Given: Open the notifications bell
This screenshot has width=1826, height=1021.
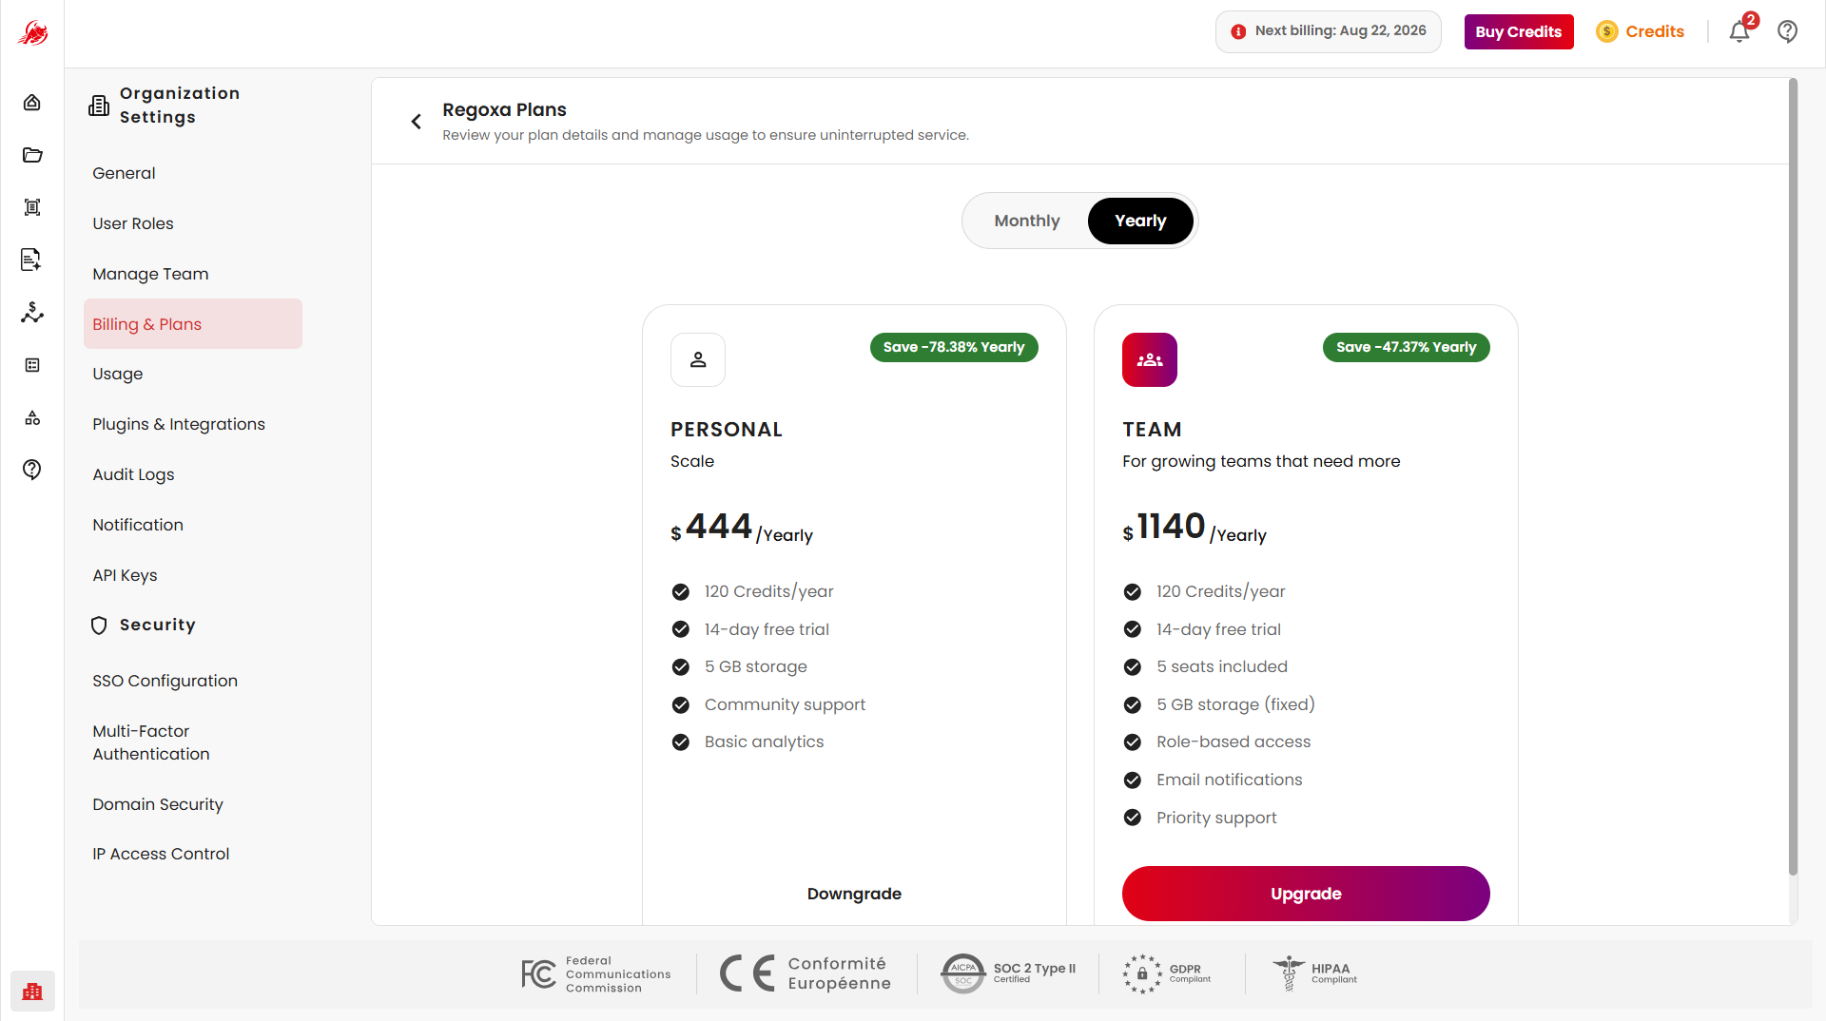Looking at the screenshot, I should (1739, 31).
